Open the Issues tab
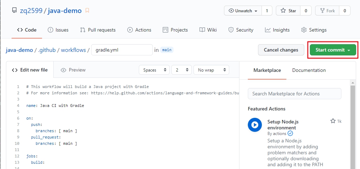The width and height of the screenshot is (360, 169). pos(58,30)
